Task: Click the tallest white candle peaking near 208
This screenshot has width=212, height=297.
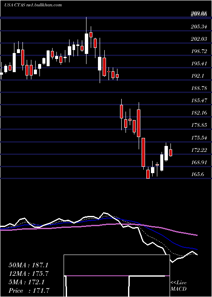Action: 86,44
